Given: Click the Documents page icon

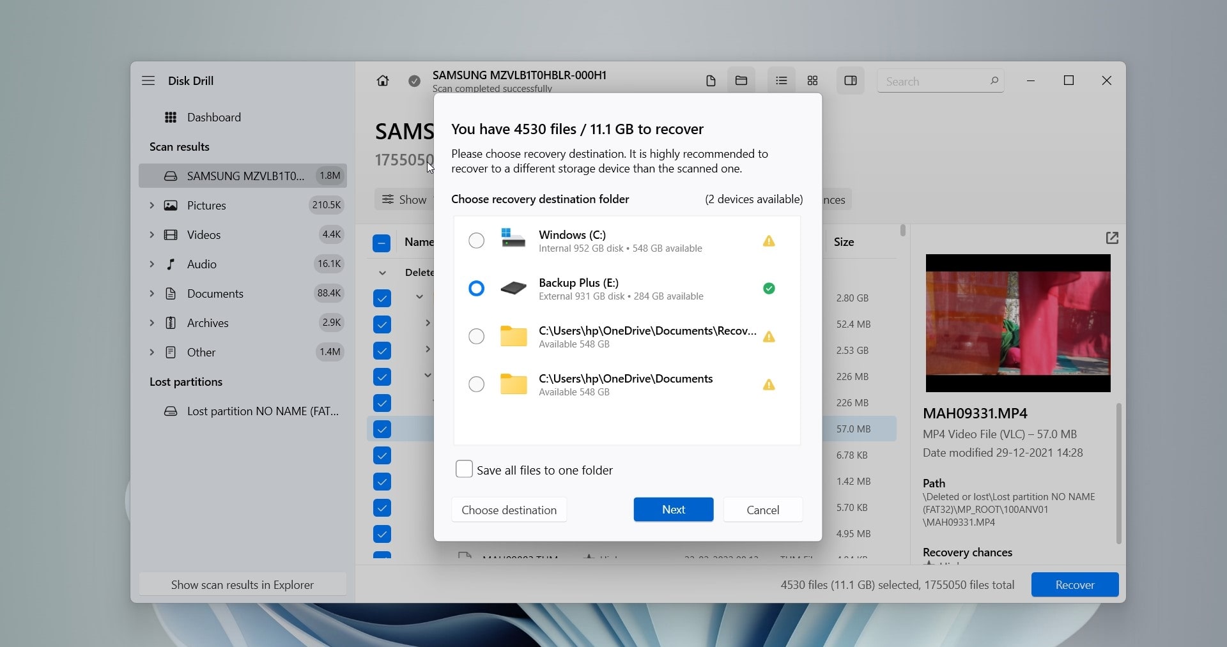Looking at the screenshot, I should (x=171, y=294).
